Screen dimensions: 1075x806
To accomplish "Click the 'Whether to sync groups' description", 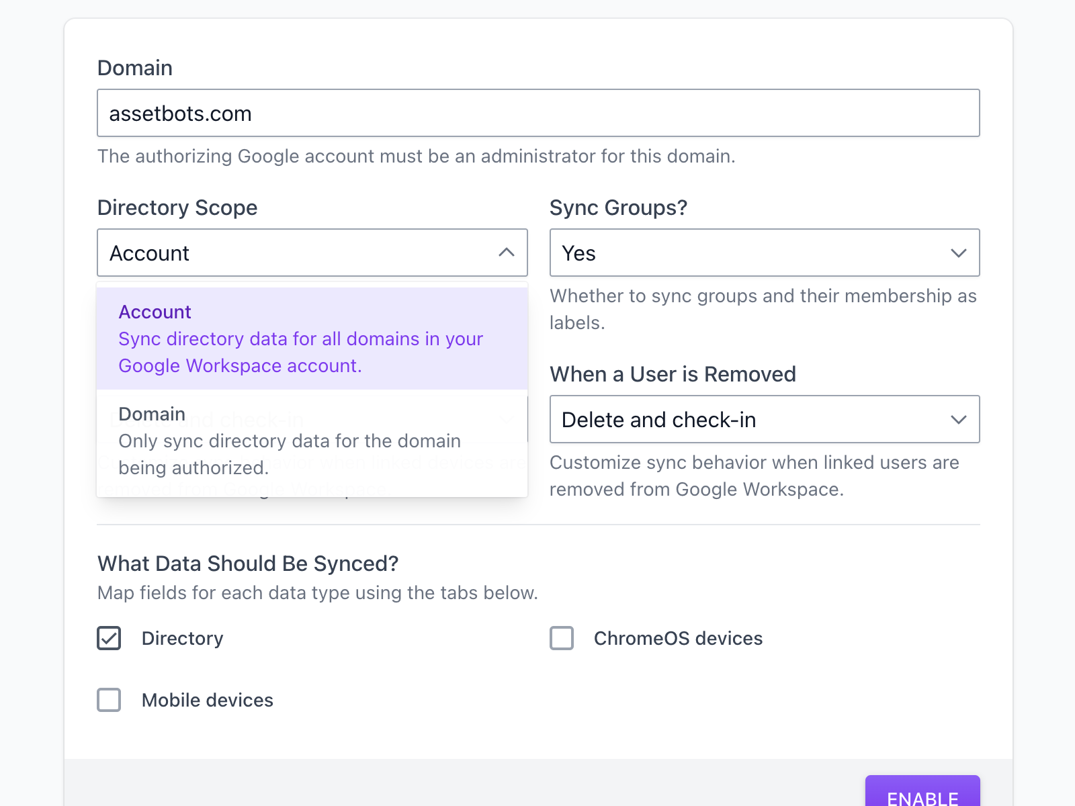I will coord(763,309).
